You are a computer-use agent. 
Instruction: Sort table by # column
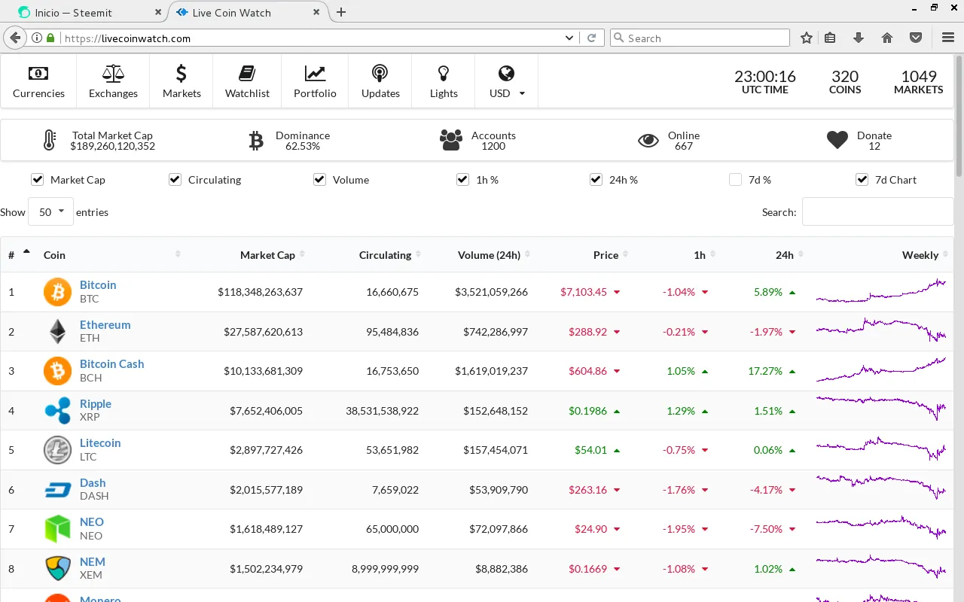tap(19, 255)
